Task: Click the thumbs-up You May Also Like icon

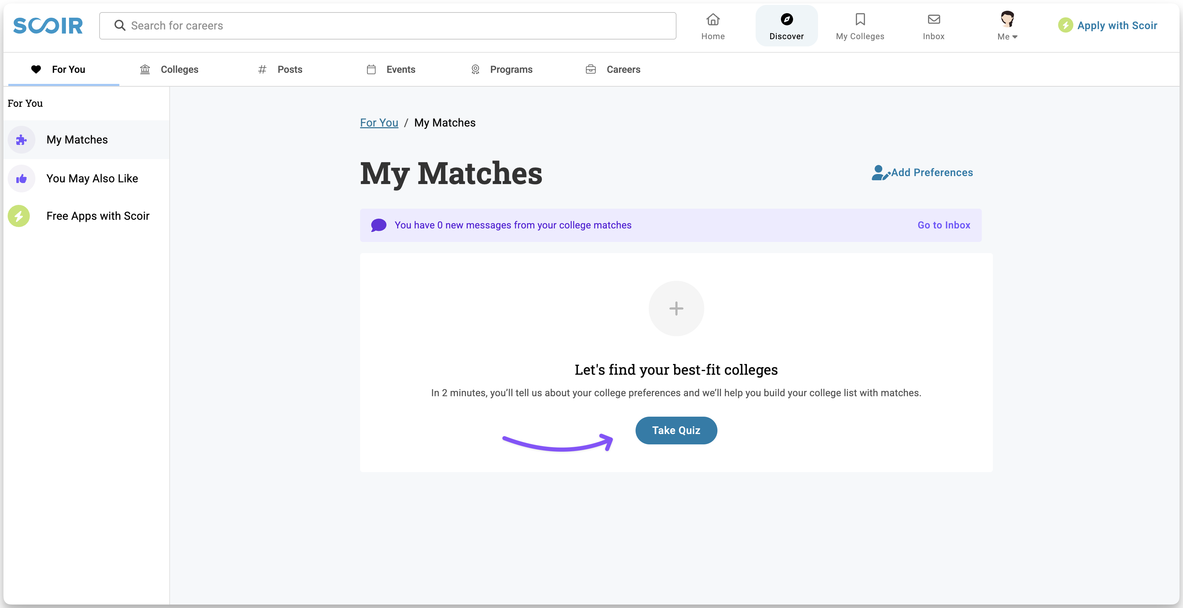Action: point(22,179)
